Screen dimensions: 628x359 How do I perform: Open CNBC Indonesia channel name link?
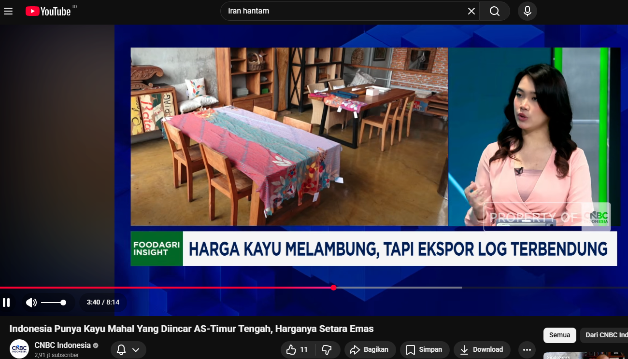point(63,345)
